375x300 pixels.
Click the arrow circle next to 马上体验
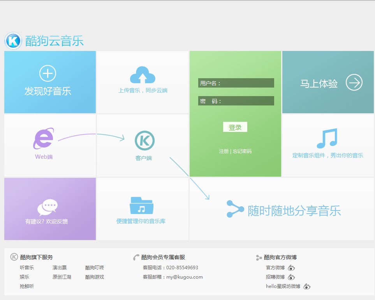(x=354, y=82)
